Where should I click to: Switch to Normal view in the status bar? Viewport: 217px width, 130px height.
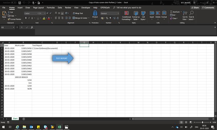pyautogui.click(x=181, y=122)
